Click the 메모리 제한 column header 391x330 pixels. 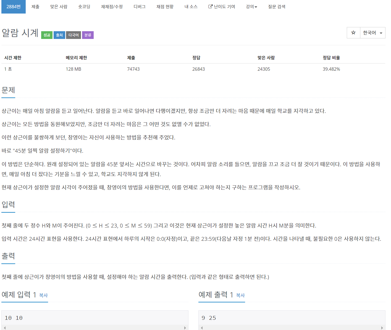click(76, 58)
